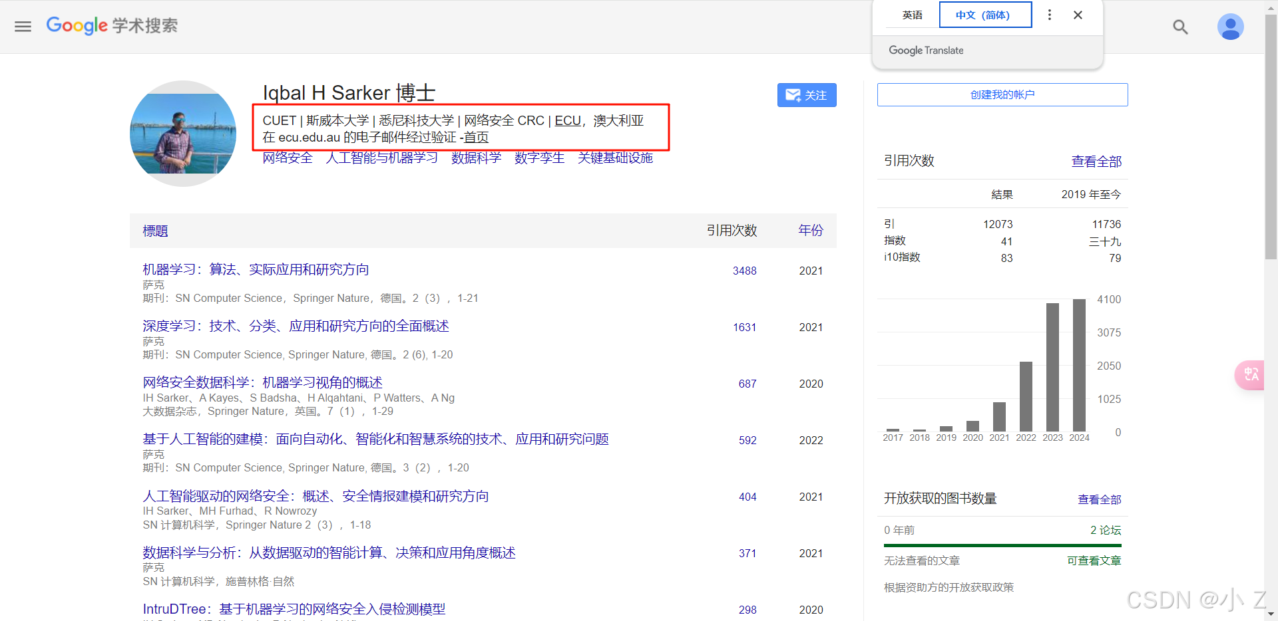
Task: Switch translation to 英语 tab
Action: pos(912,15)
